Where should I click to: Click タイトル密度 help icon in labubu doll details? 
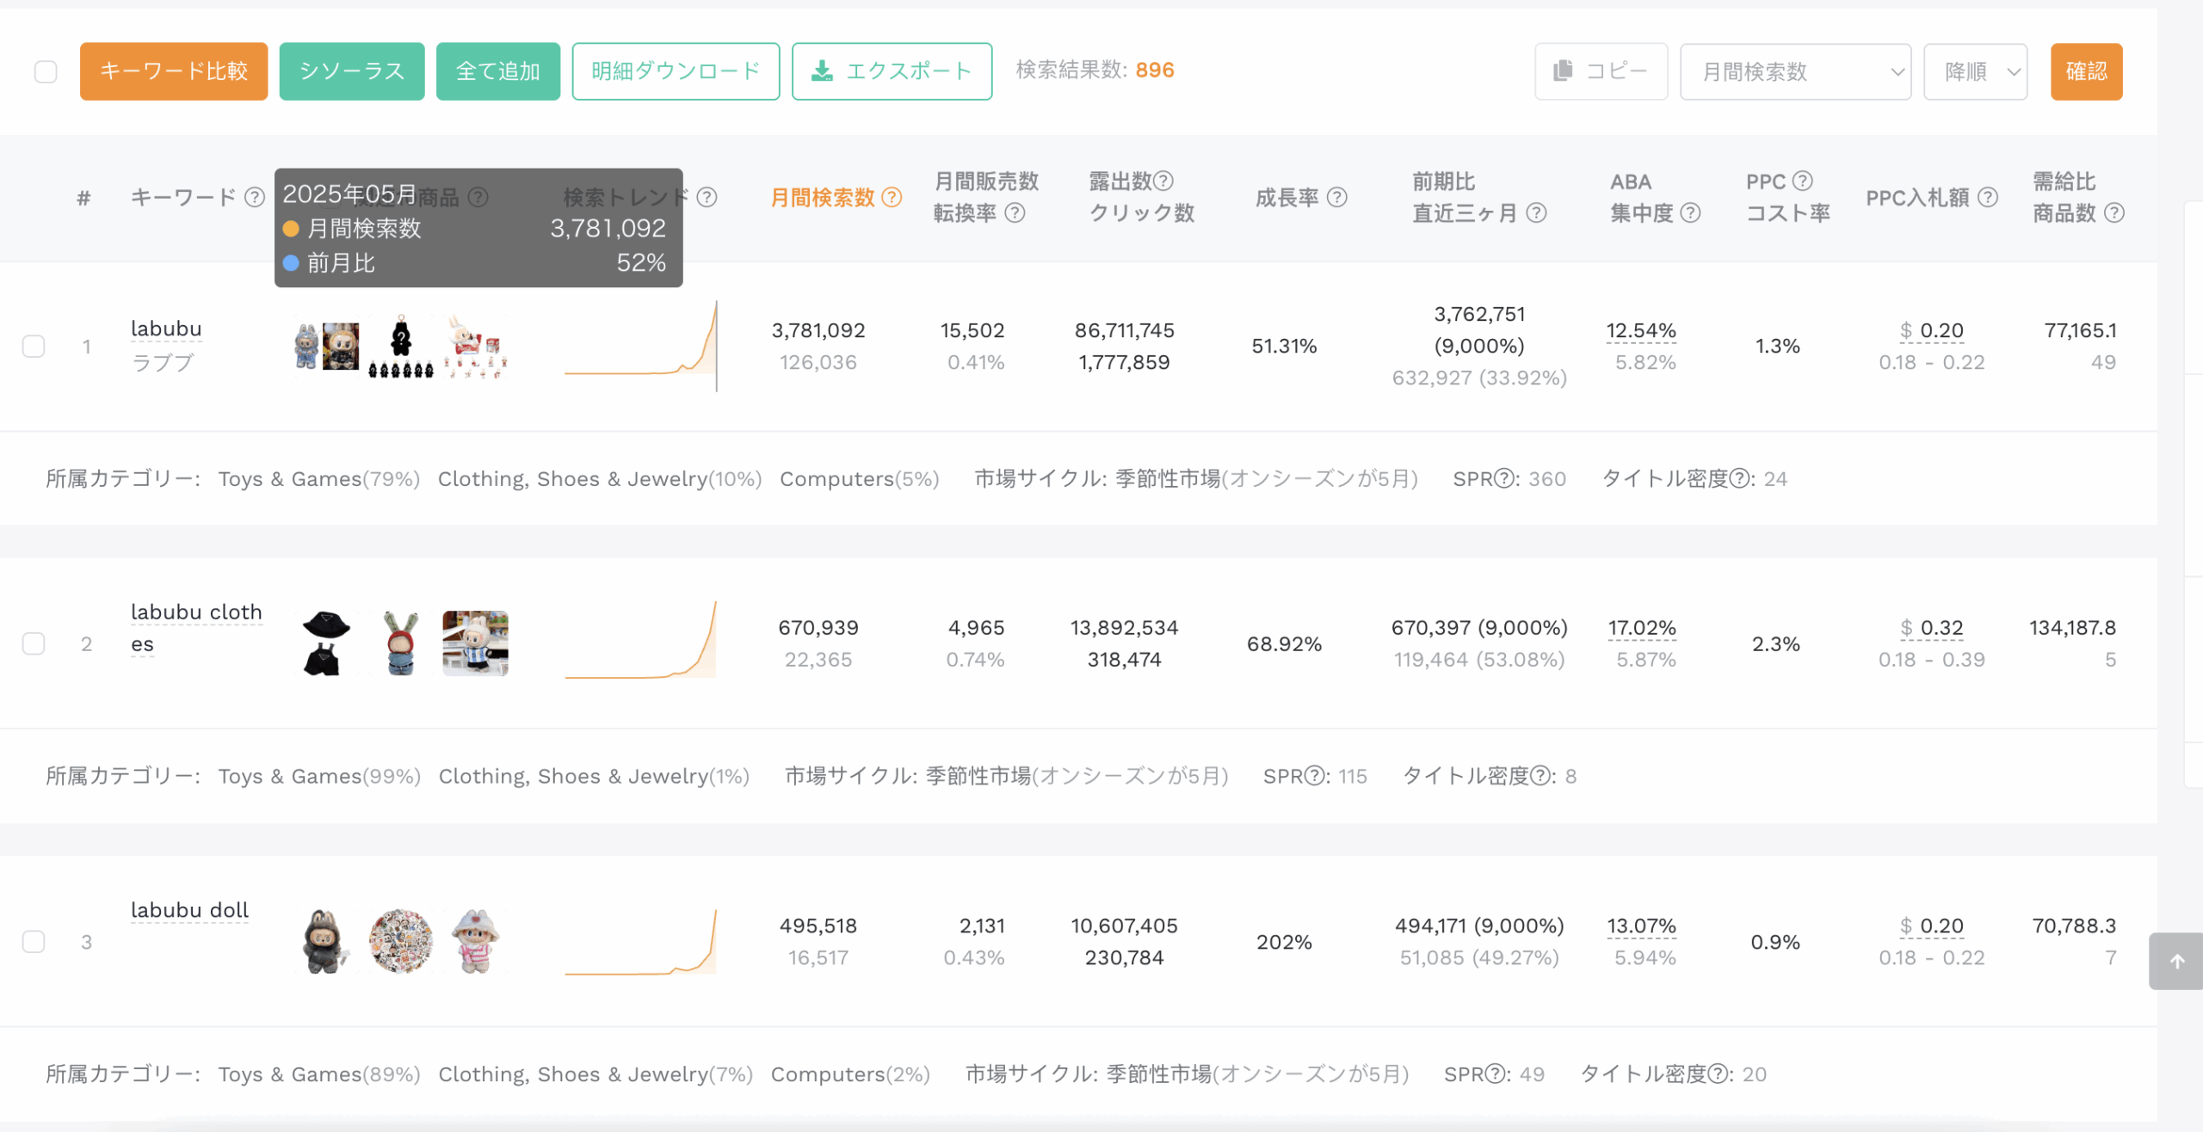point(1718,1074)
